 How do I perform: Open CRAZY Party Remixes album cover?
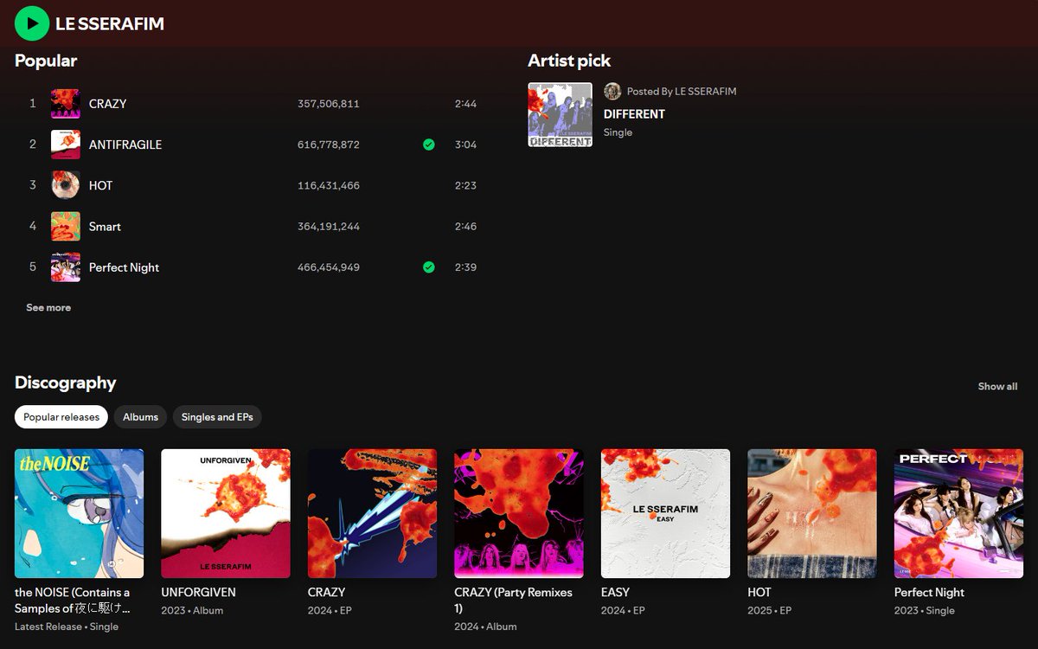(x=519, y=513)
